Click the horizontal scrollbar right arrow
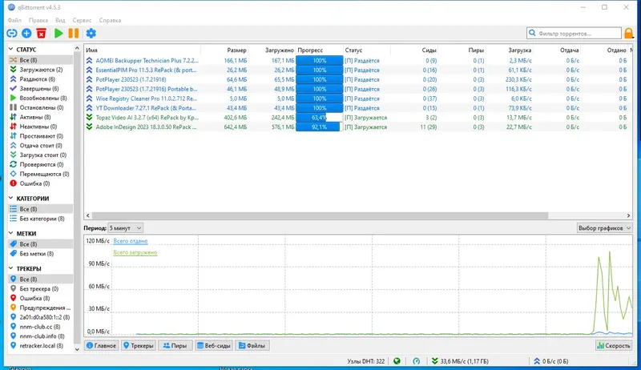 click(x=628, y=215)
